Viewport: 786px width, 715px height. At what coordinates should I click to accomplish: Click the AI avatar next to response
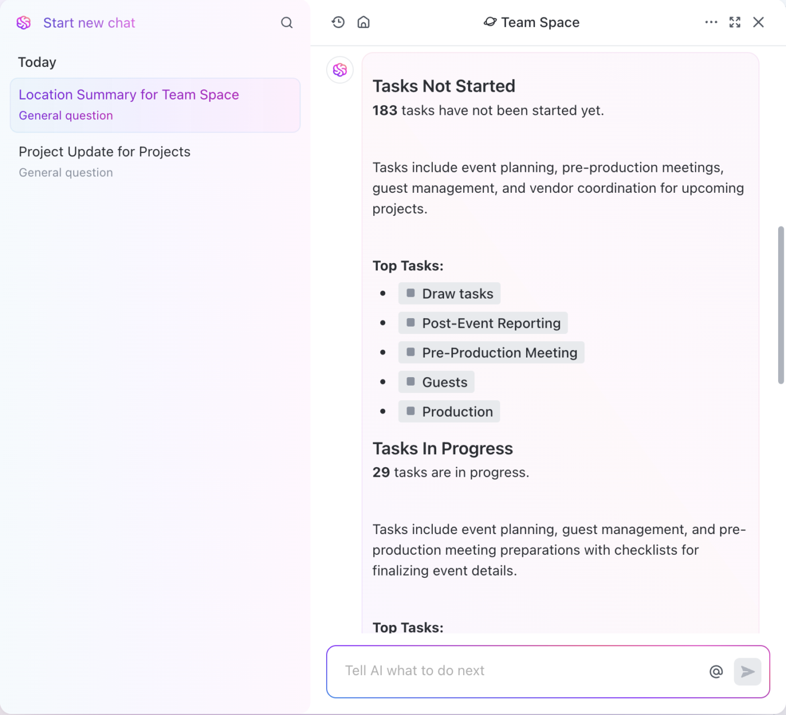[340, 70]
